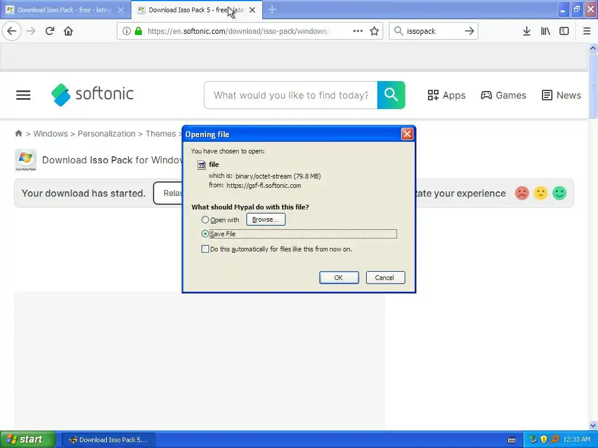598x448 pixels.
Task: Click Download Isso Pack taskbar item
Action: pos(108,440)
